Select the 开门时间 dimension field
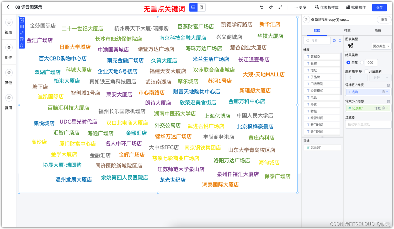Image resolution: width=394 pixels, height=229 pixels. (322, 125)
